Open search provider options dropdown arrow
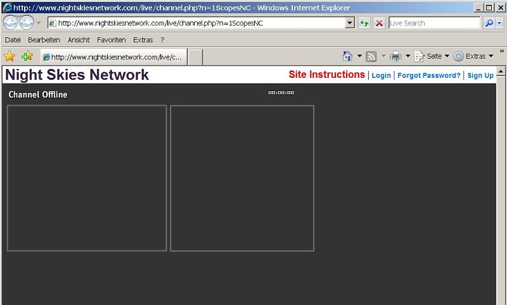 coord(499,23)
